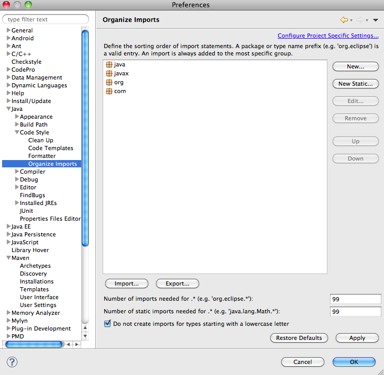Click the javax package icon
The height and width of the screenshot is (375, 384).
109,73
